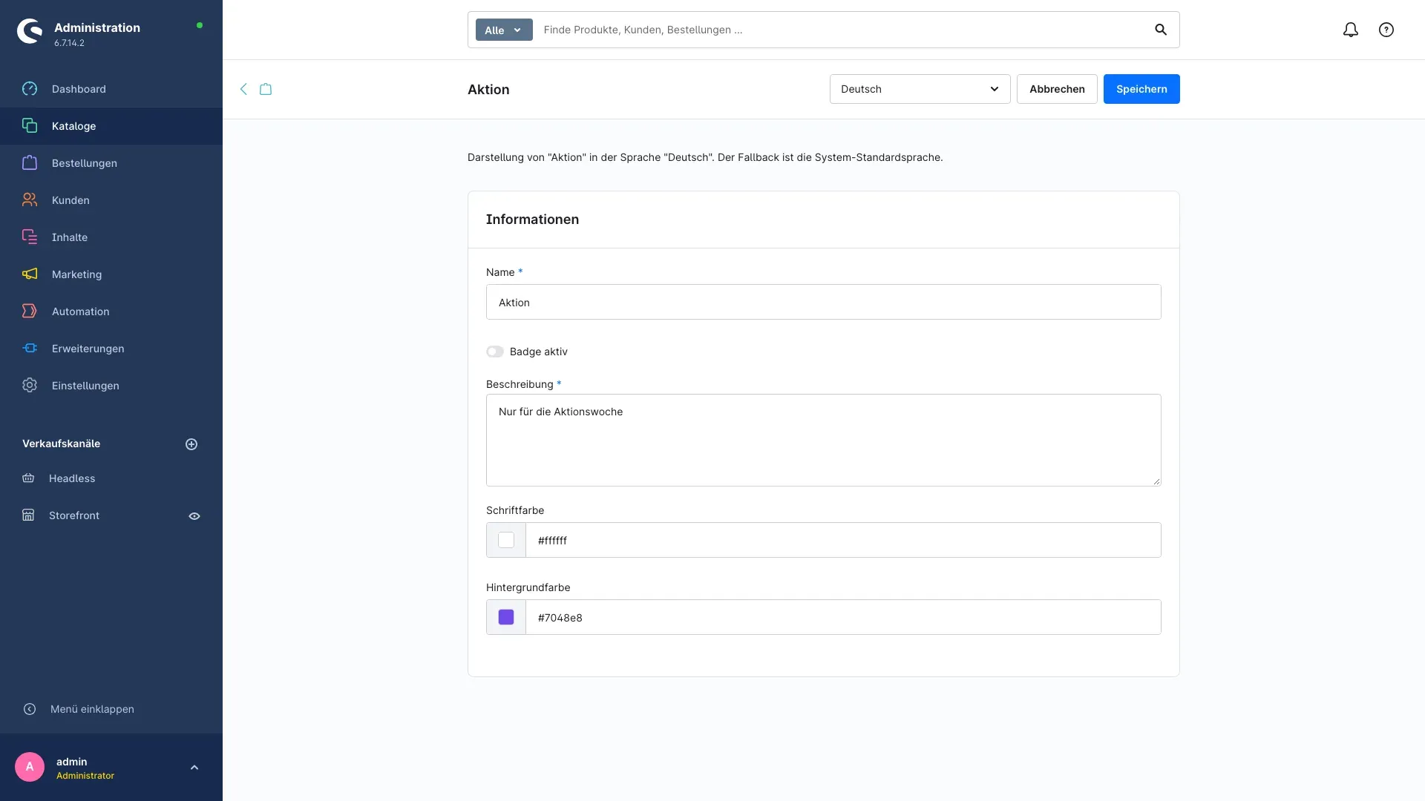Open the Kataloge menu
This screenshot has height=801, width=1425.
point(111,126)
